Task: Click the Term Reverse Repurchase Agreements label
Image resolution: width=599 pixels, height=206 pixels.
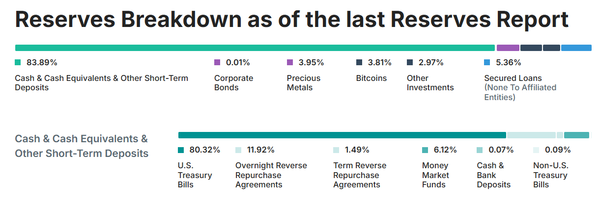Action: pyautogui.click(x=360, y=175)
